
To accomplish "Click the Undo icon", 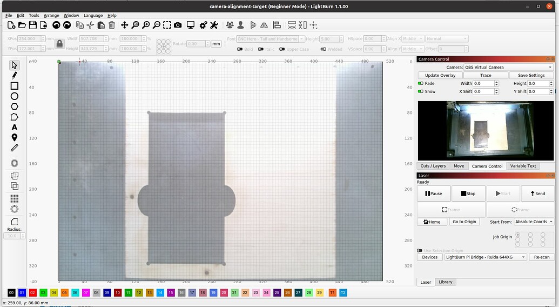I will [x=56, y=25].
